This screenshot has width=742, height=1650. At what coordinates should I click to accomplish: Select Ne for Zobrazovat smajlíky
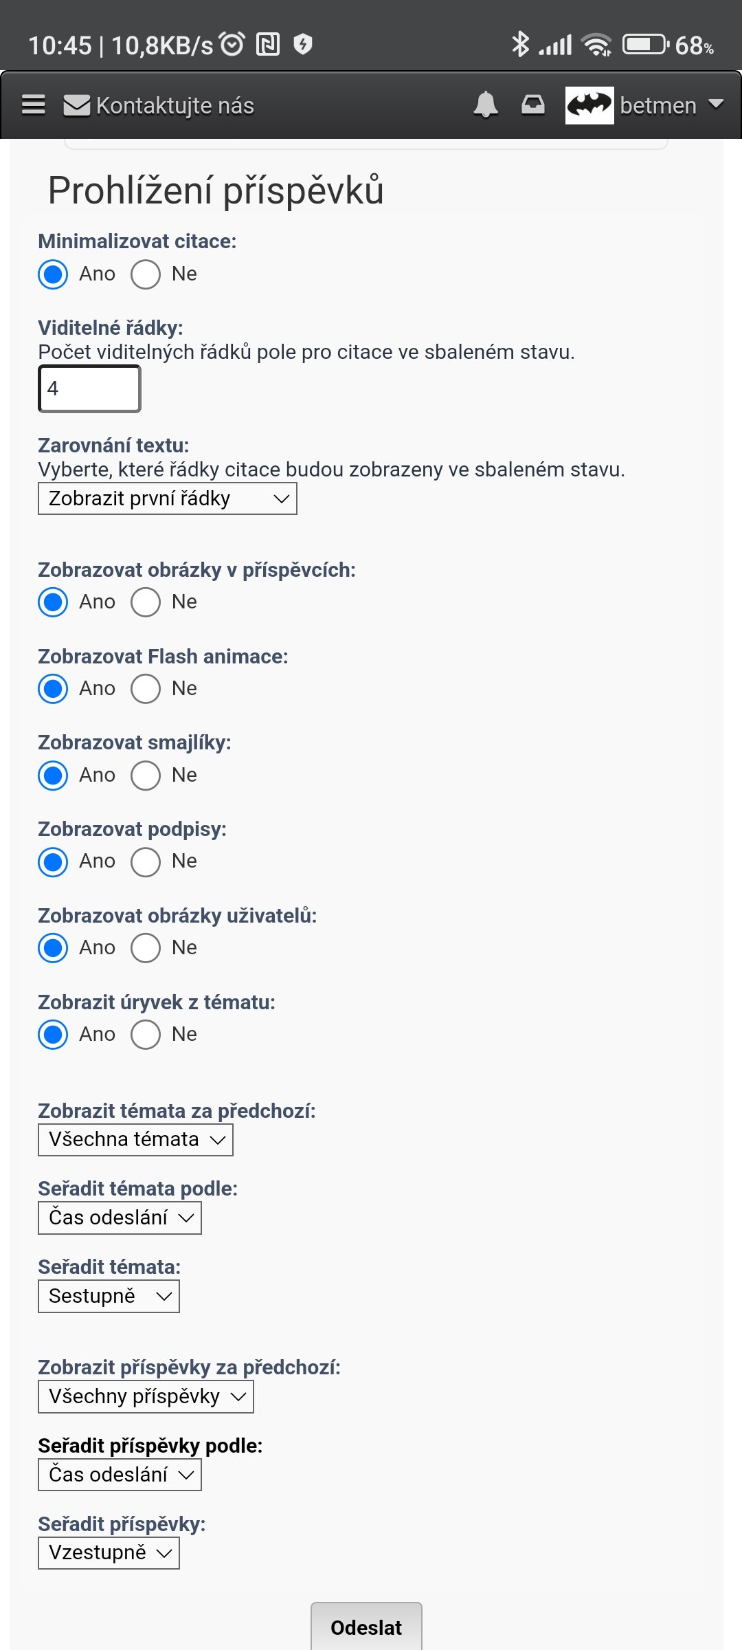coord(146,775)
